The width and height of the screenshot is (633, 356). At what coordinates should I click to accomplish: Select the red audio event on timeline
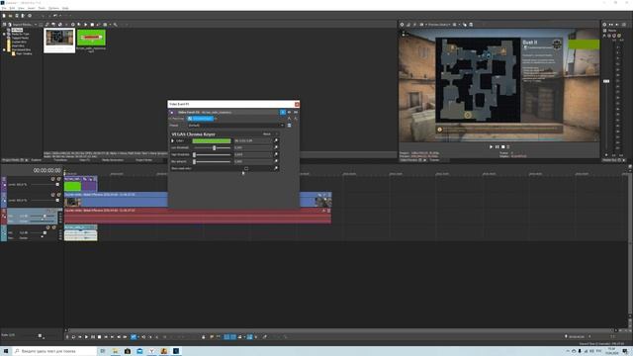(x=198, y=216)
